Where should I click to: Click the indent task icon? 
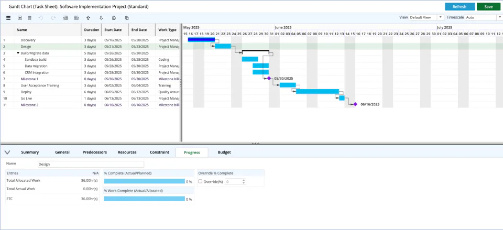(76, 18)
